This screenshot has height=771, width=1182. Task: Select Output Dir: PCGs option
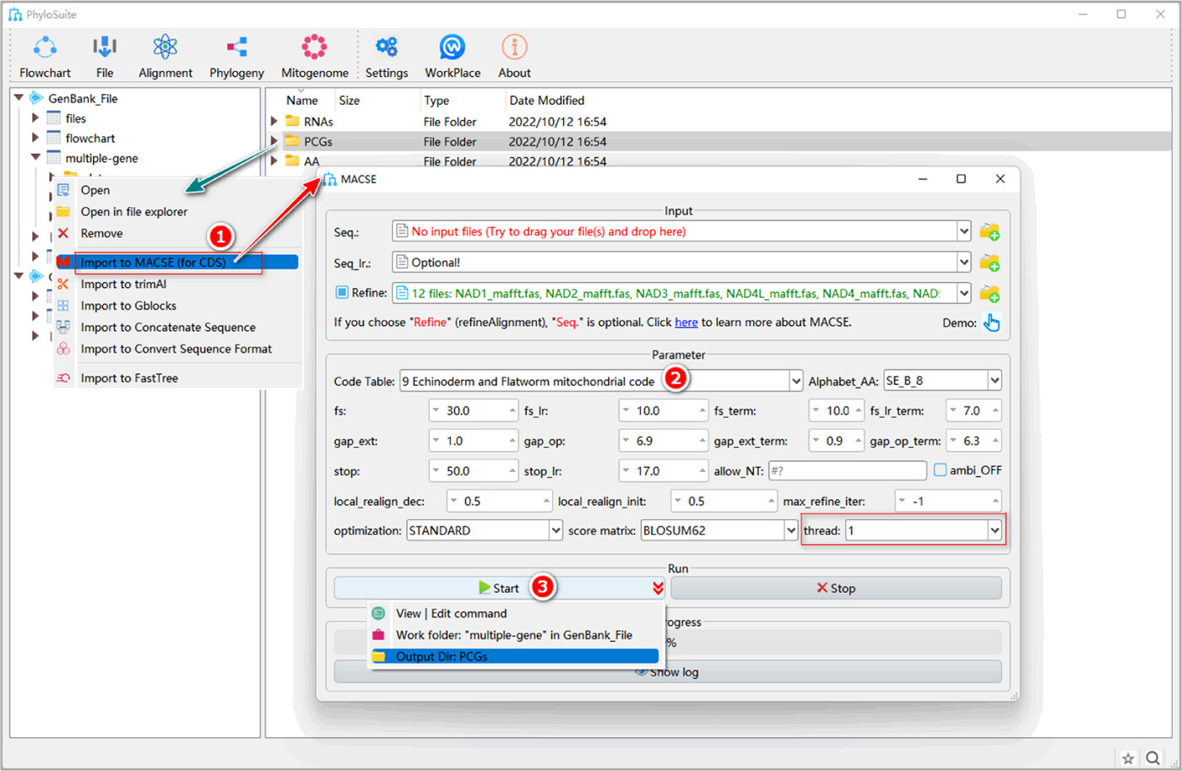(516, 656)
